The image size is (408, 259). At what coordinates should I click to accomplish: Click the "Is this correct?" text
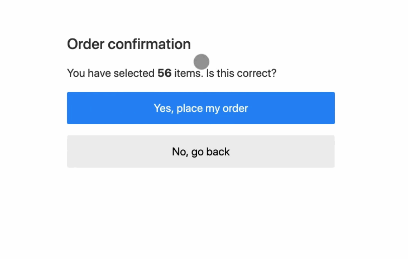point(241,73)
